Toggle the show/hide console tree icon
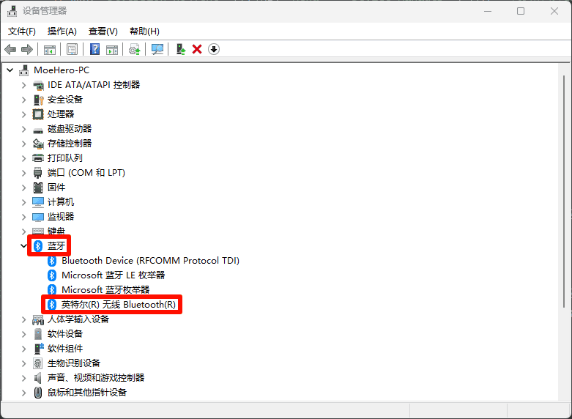 tap(50, 49)
